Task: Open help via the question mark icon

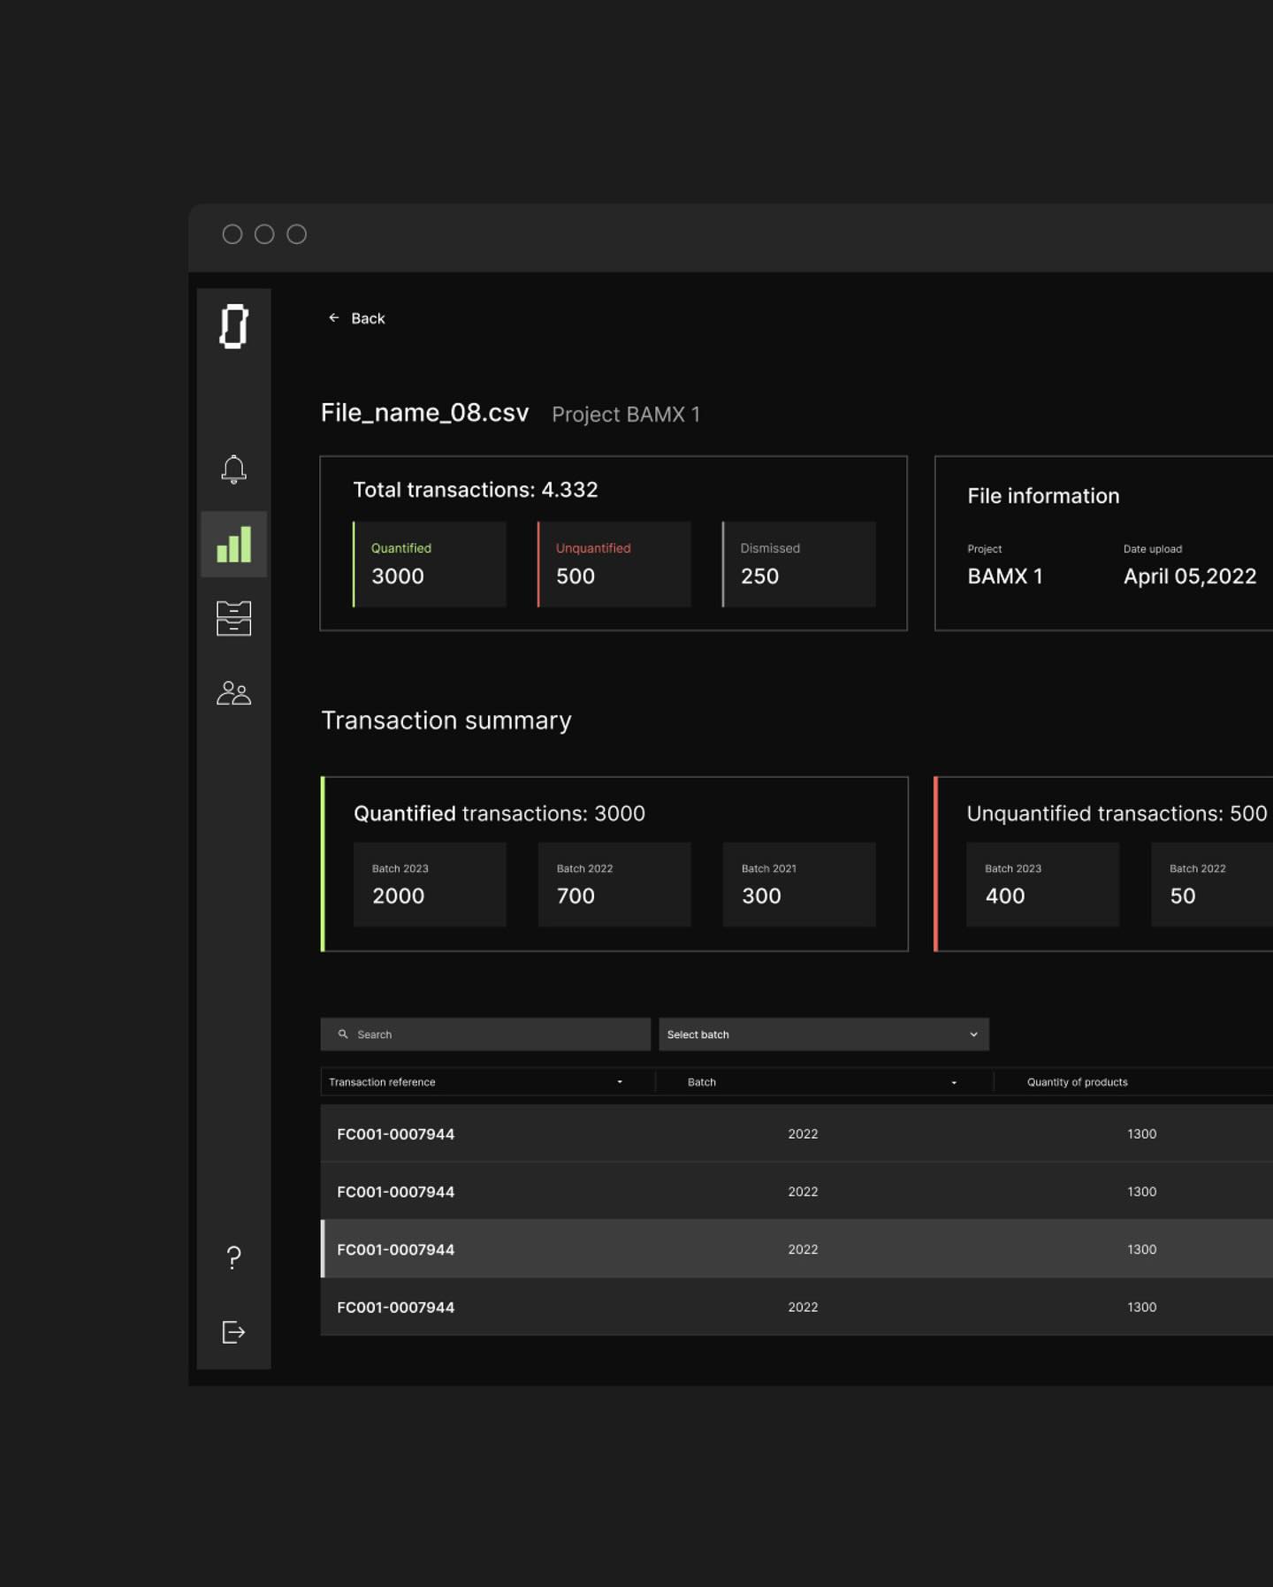Action: [x=233, y=1257]
